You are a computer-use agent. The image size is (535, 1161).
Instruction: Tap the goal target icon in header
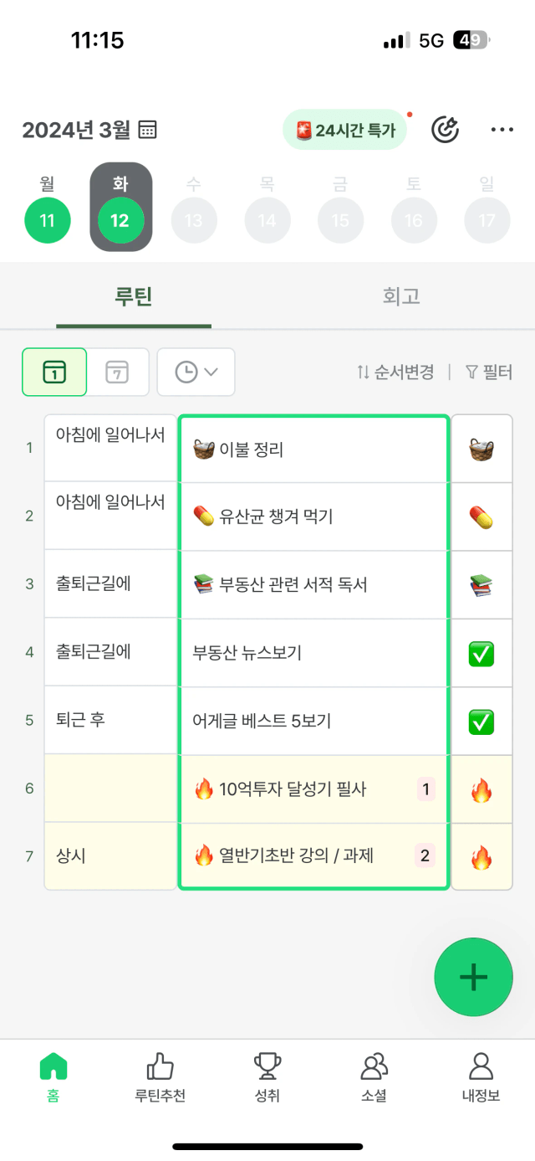pyautogui.click(x=445, y=130)
